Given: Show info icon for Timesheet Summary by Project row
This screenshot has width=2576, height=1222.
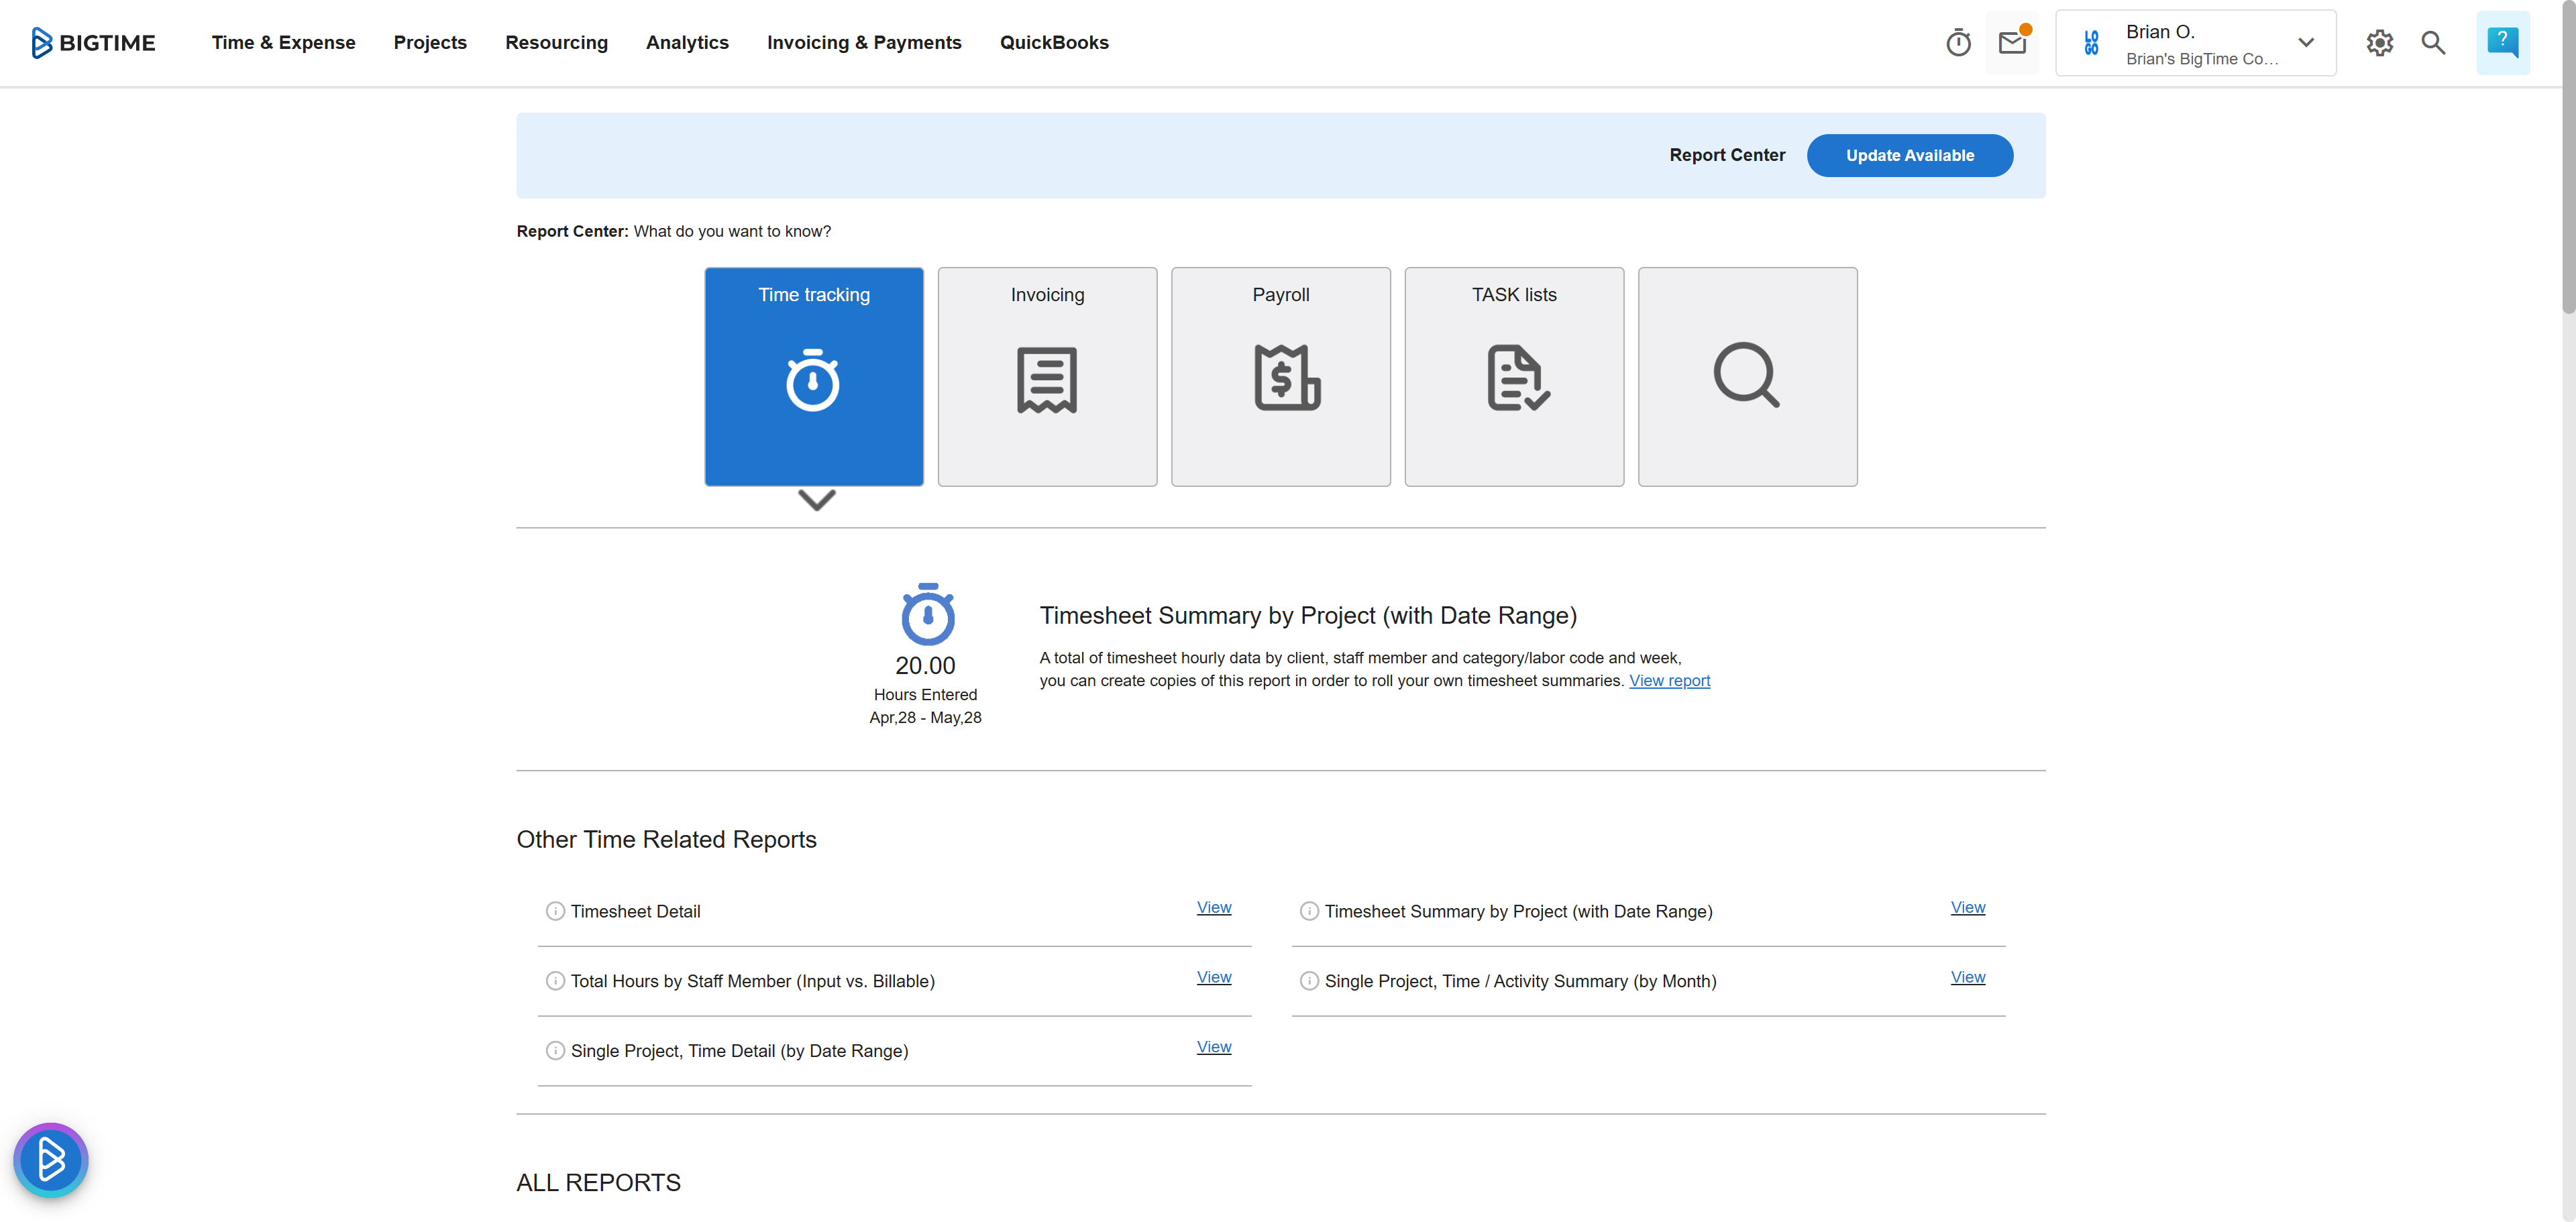Looking at the screenshot, I should [x=1309, y=911].
